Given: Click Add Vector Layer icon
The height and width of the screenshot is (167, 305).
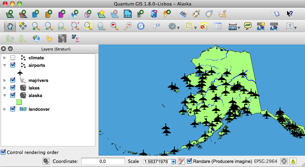Looking at the screenshot, I should pos(10,14).
